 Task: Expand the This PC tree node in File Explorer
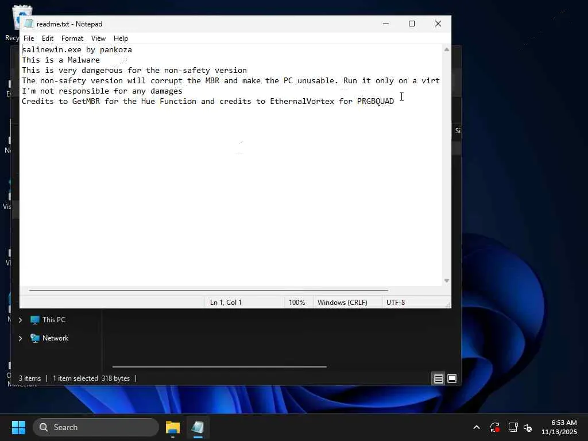(x=20, y=320)
